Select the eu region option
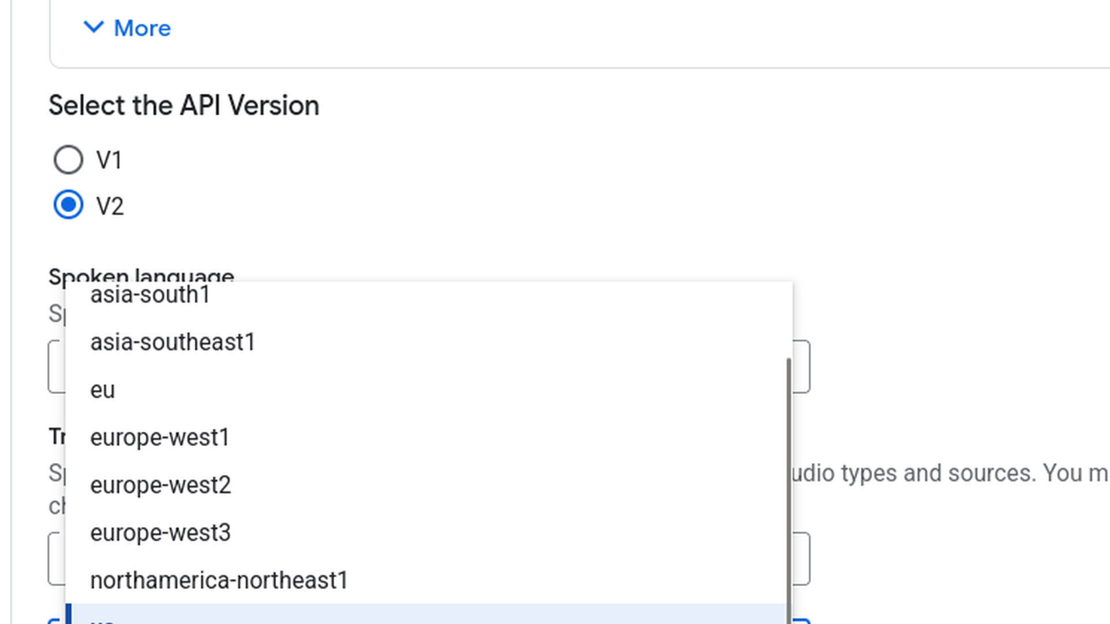The height and width of the screenshot is (624, 1110). pos(102,390)
